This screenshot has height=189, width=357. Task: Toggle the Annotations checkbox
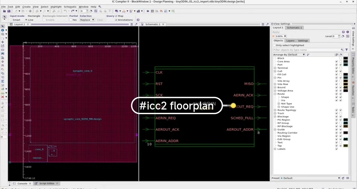point(116,20)
